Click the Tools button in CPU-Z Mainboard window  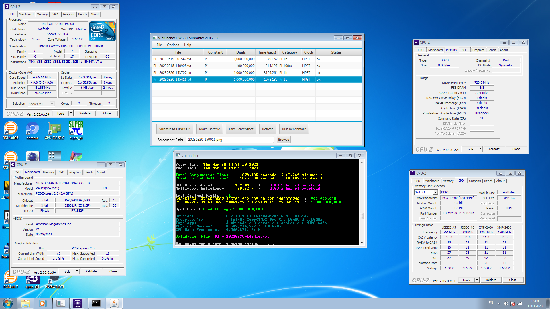(67, 271)
